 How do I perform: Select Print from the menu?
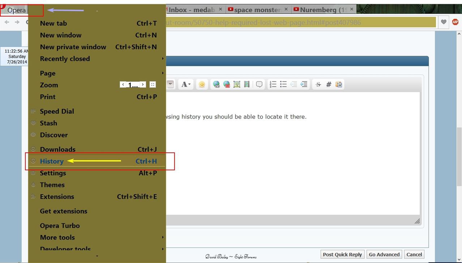(x=98, y=97)
